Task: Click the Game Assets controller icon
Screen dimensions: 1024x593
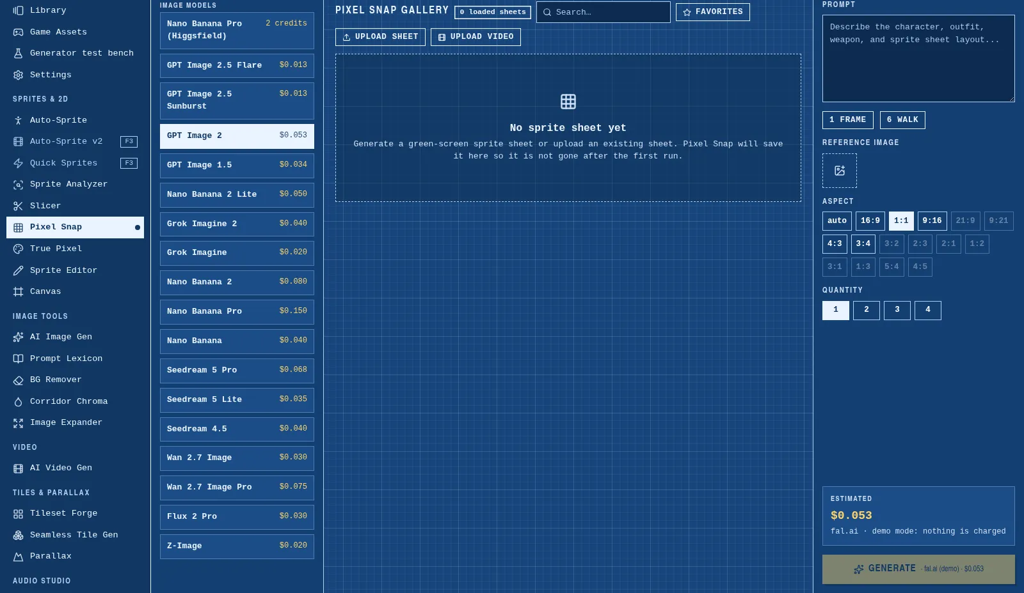Action: coord(18,32)
